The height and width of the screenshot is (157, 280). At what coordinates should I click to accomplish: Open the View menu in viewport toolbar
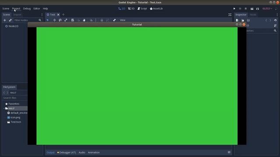tap(122, 20)
